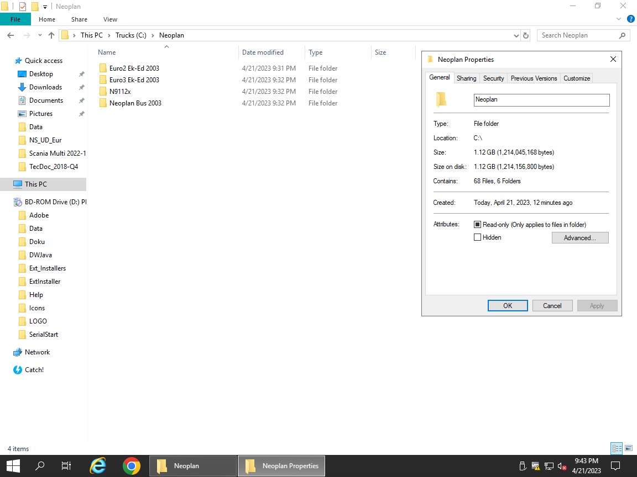
Task: Sort by the Name column header
Action: (x=168, y=52)
